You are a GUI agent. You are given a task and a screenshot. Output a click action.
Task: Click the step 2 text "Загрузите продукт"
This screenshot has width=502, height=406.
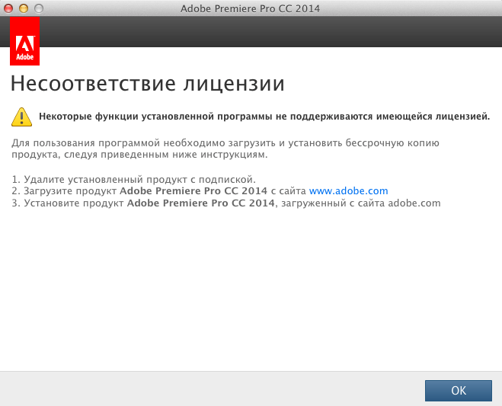70,191
